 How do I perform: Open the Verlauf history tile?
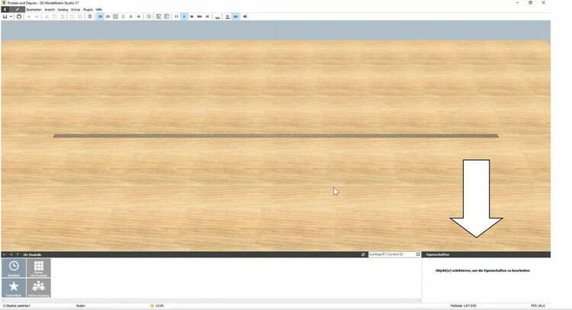(14, 268)
